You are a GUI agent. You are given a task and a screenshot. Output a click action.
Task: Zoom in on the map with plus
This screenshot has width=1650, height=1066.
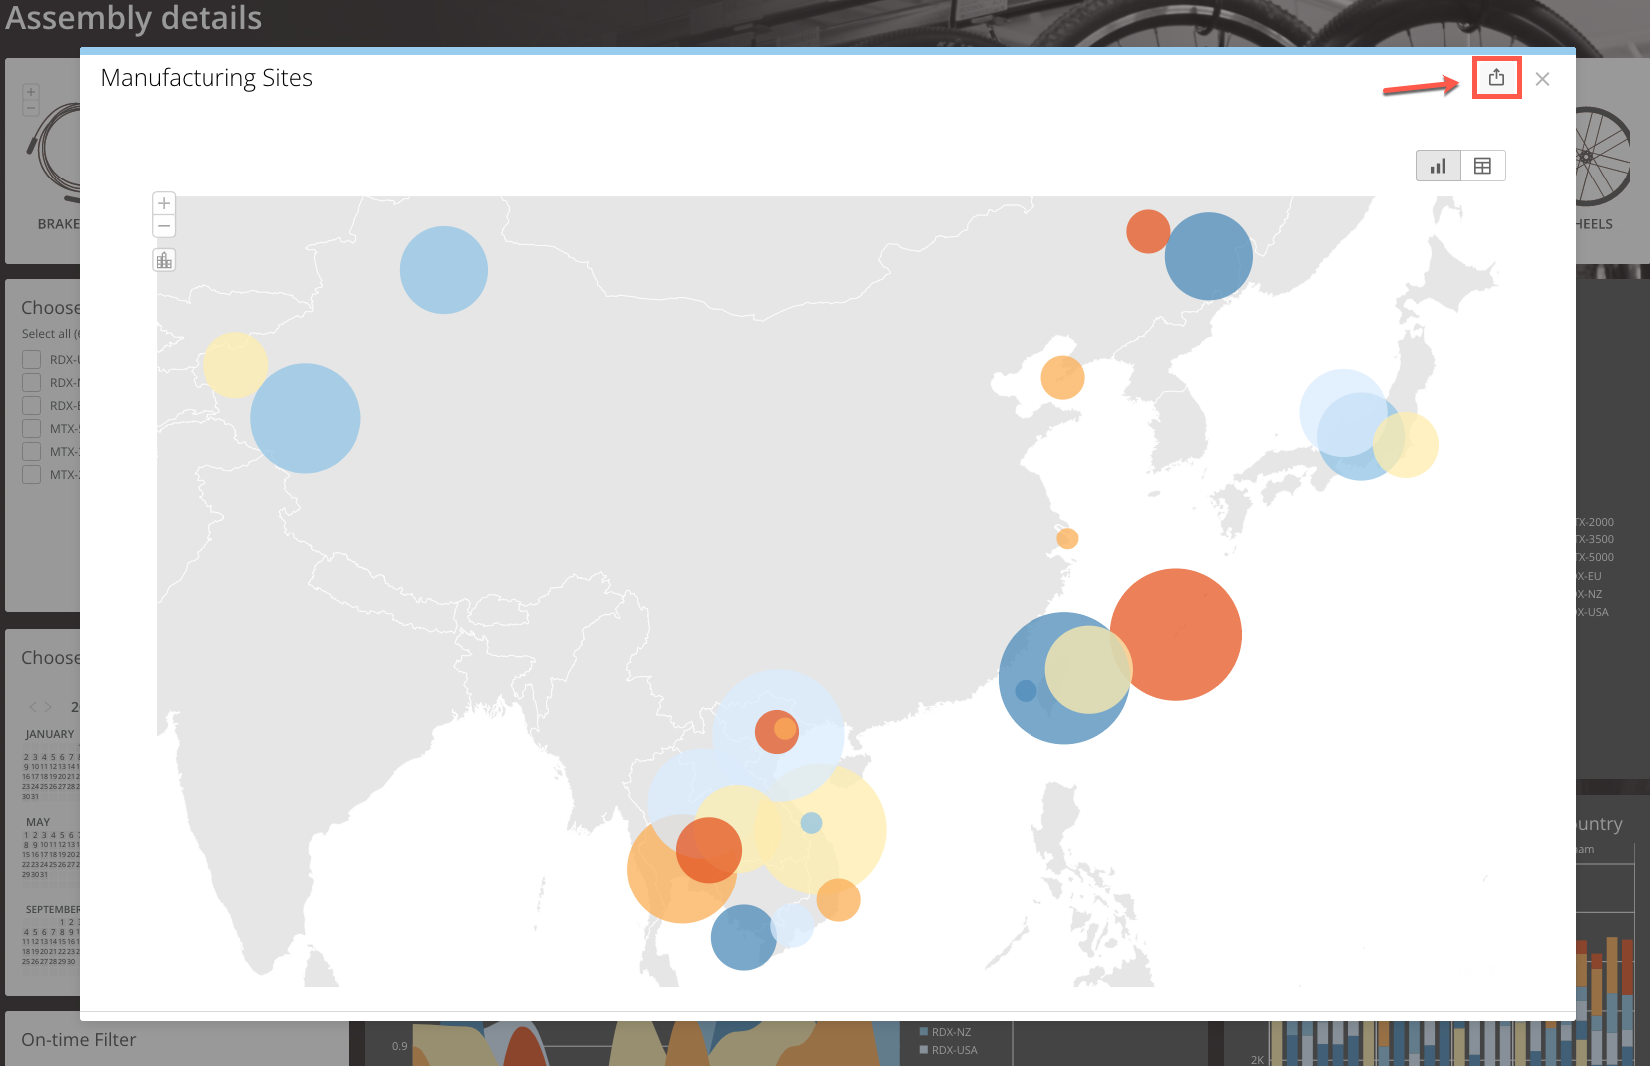[164, 203]
